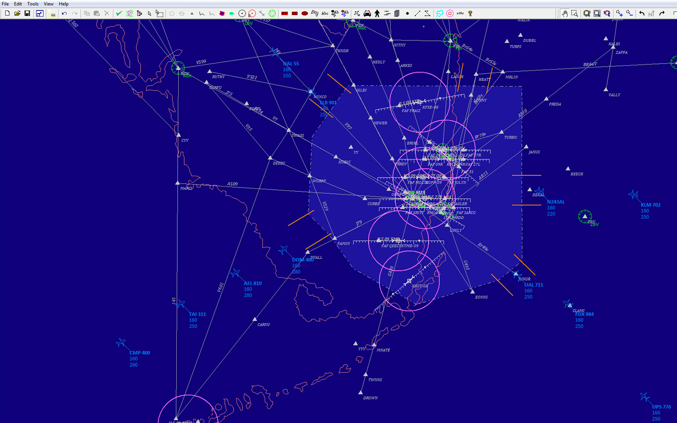Image resolution: width=677 pixels, height=423 pixels.
Task: Select the UPS 776 aircraft label
Action: (661, 407)
